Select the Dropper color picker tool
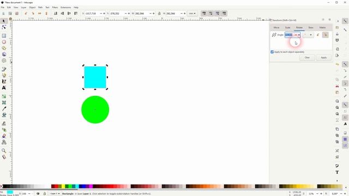The width and height of the screenshot is (349, 196). coord(4,109)
